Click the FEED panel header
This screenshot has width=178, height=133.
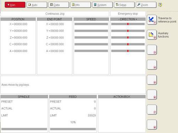pos(73,97)
